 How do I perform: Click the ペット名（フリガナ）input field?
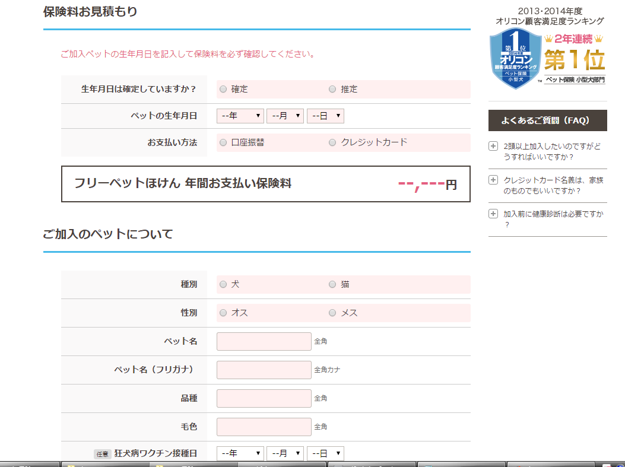click(264, 370)
